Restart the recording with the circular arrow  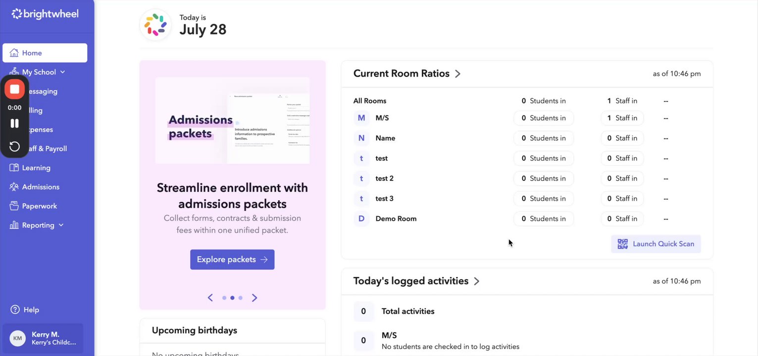coord(14,146)
